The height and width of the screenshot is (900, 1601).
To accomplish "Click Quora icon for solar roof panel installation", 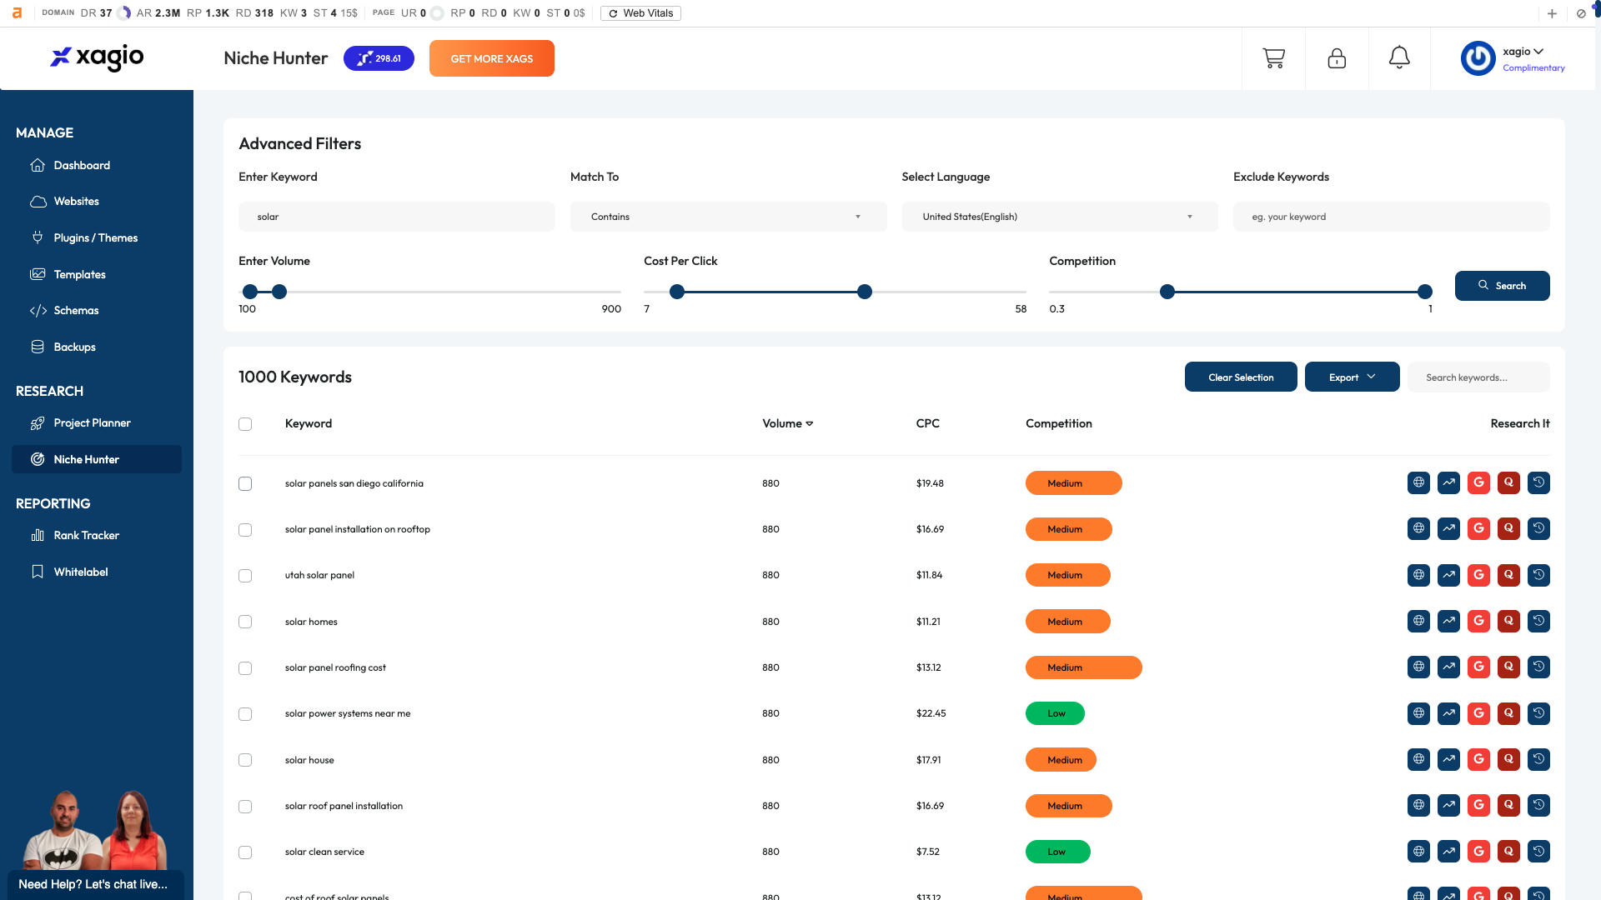I will pyautogui.click(x=1508, y=805).
